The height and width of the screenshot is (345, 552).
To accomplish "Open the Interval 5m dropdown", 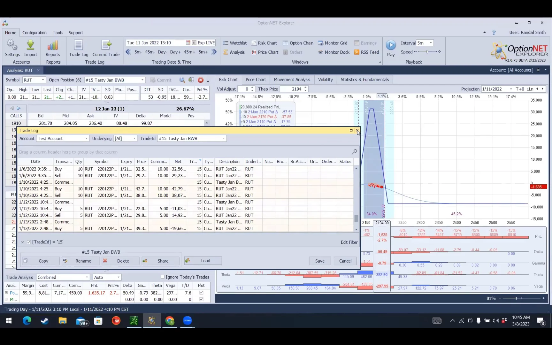I will (431, 43).
